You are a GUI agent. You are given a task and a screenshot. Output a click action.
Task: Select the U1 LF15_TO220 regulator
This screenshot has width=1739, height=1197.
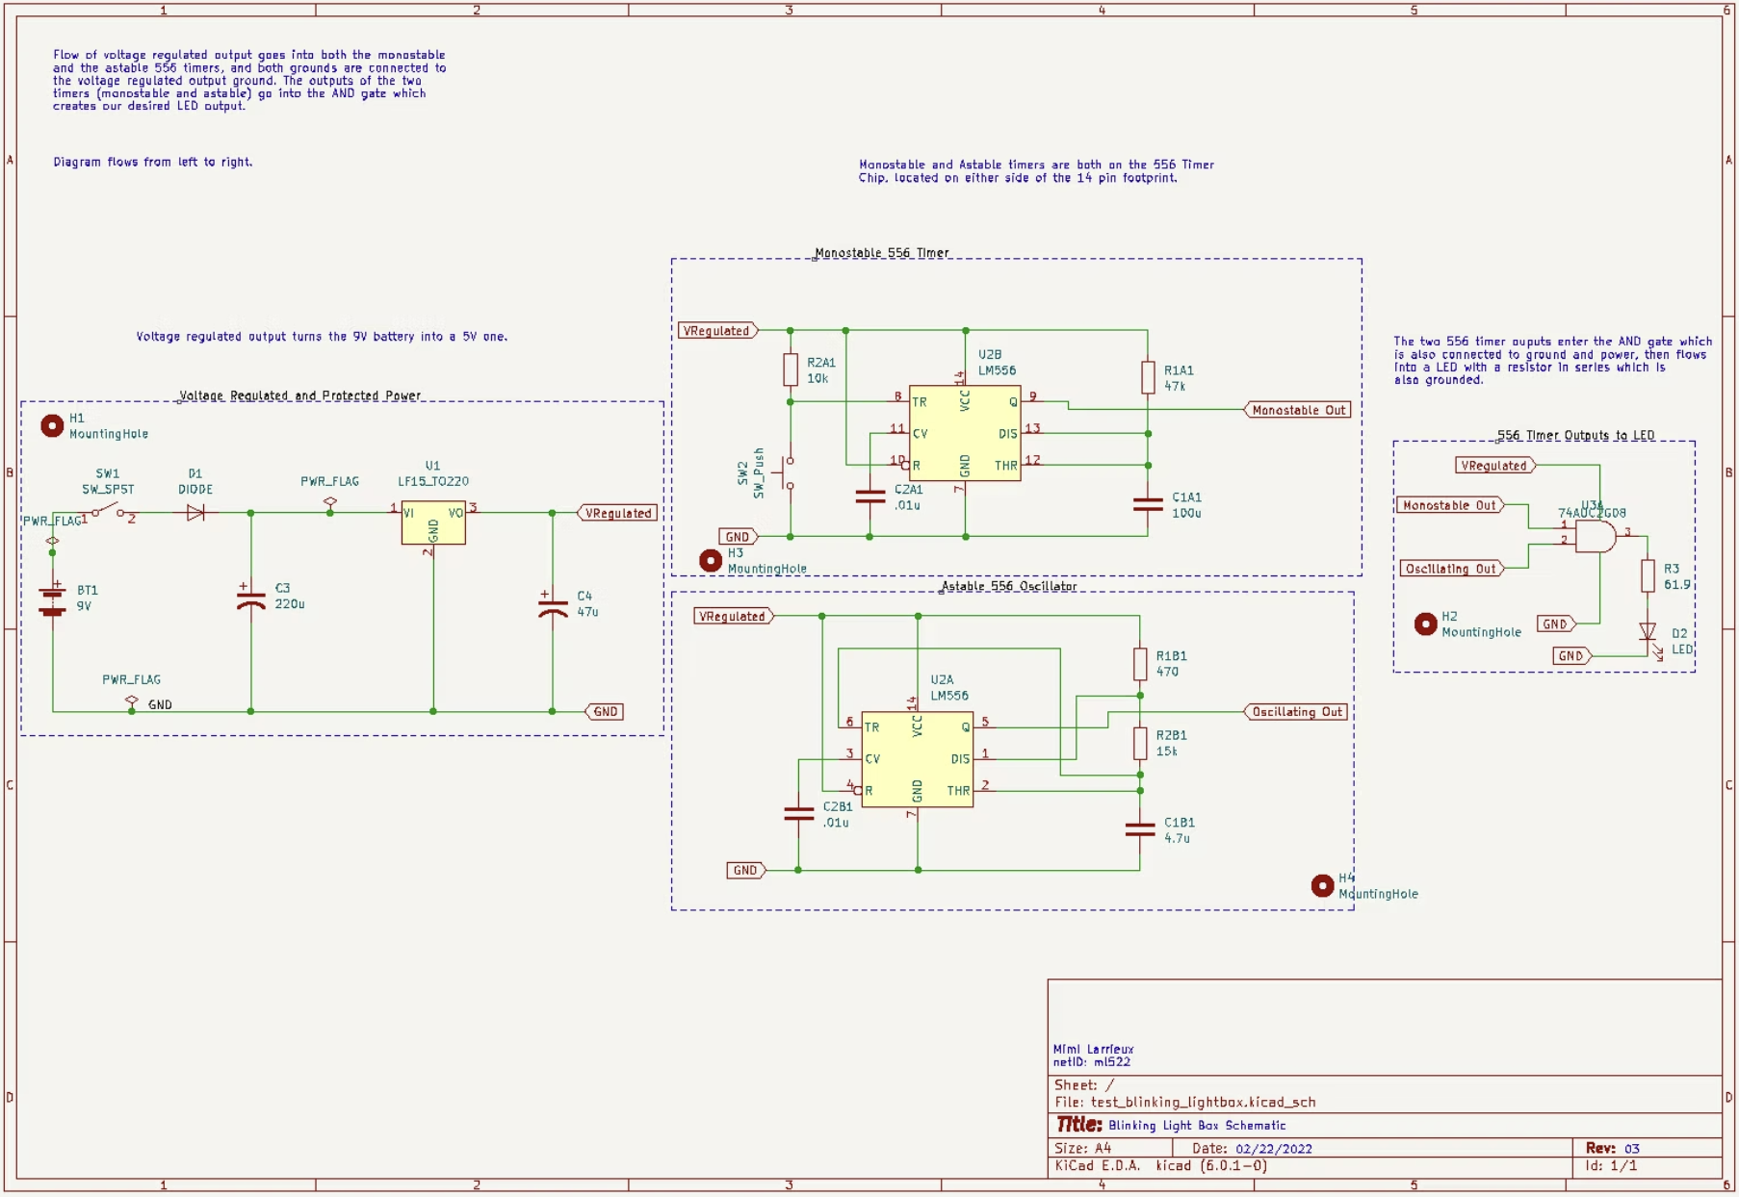[433, 522]
